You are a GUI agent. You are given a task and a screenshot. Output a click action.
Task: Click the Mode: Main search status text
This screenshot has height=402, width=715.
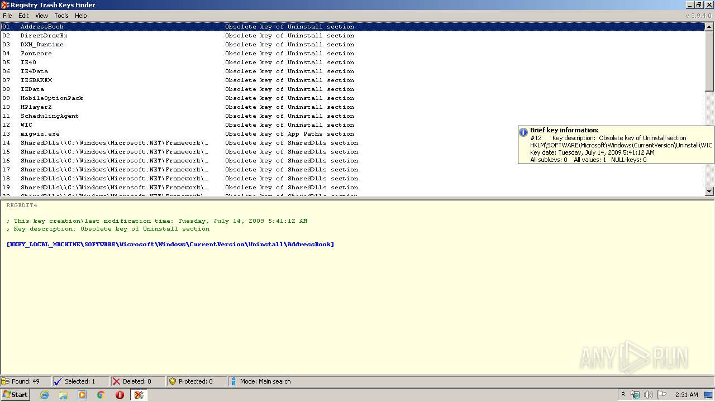click(265, 381)
